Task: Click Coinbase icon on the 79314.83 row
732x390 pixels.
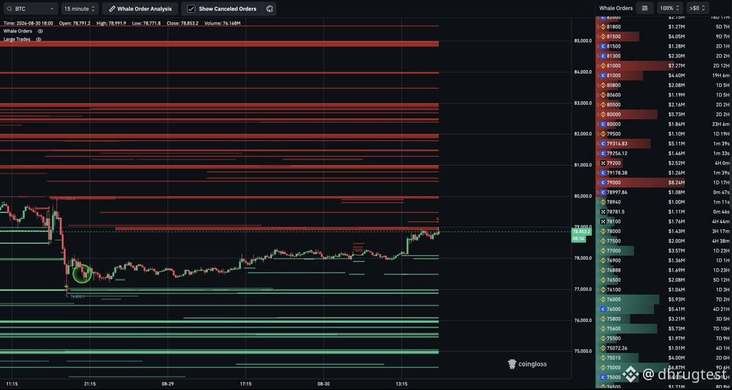Action: pyautogui.click(x=602, y=144)
